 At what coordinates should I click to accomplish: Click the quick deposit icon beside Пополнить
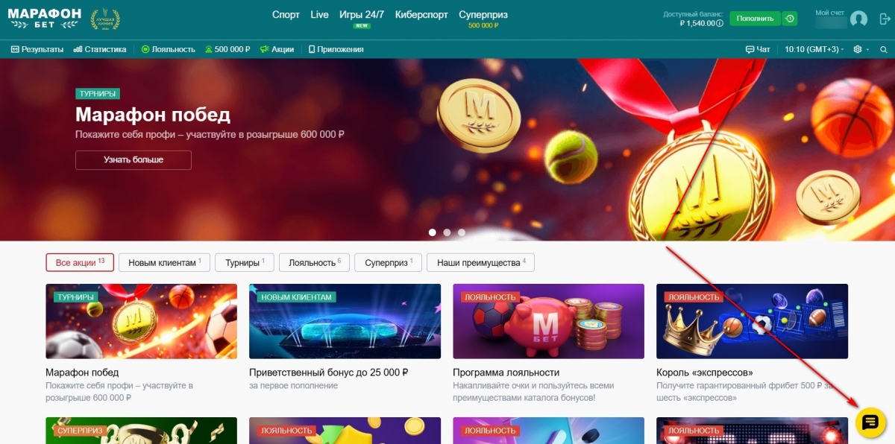click(x=789, y=19)
